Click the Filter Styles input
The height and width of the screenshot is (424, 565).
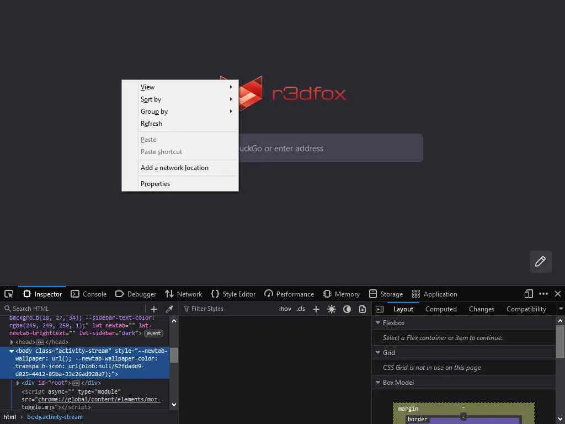[228, 309]
